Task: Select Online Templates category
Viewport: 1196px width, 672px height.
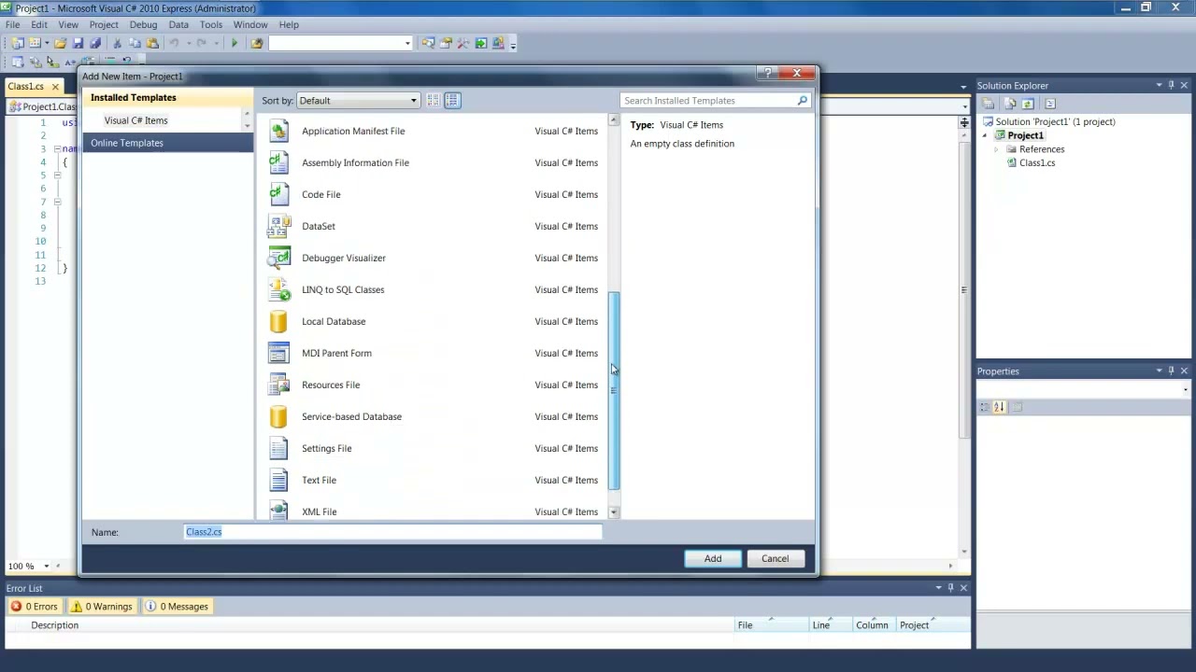Action: tap(168, 143)
